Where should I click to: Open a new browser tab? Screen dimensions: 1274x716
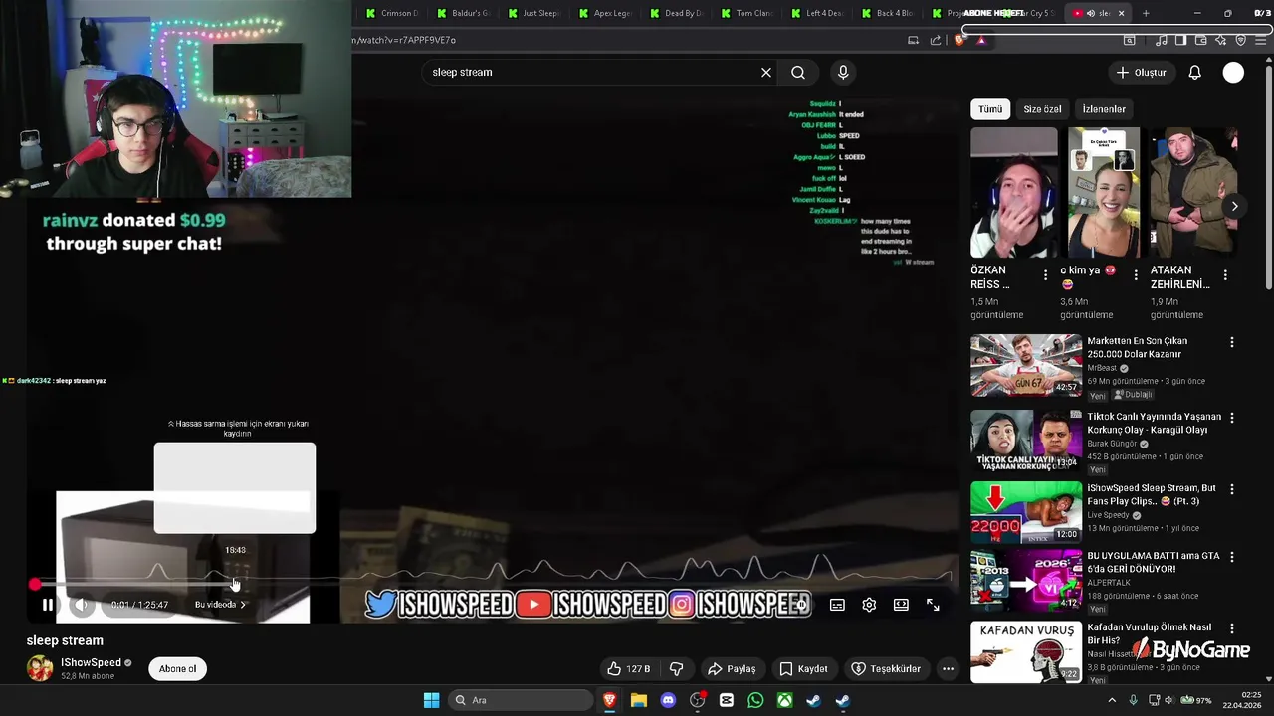click(x=1146, y=13)
